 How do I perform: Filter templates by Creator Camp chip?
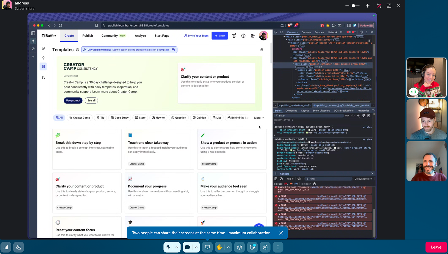click(x=80, y=118)
